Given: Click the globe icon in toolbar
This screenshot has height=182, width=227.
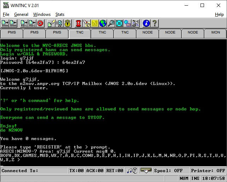Looking at the screenshot, I should (103, 23).
